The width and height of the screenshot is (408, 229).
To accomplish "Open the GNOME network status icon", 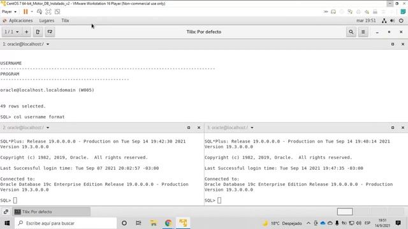I will point(384,20).
